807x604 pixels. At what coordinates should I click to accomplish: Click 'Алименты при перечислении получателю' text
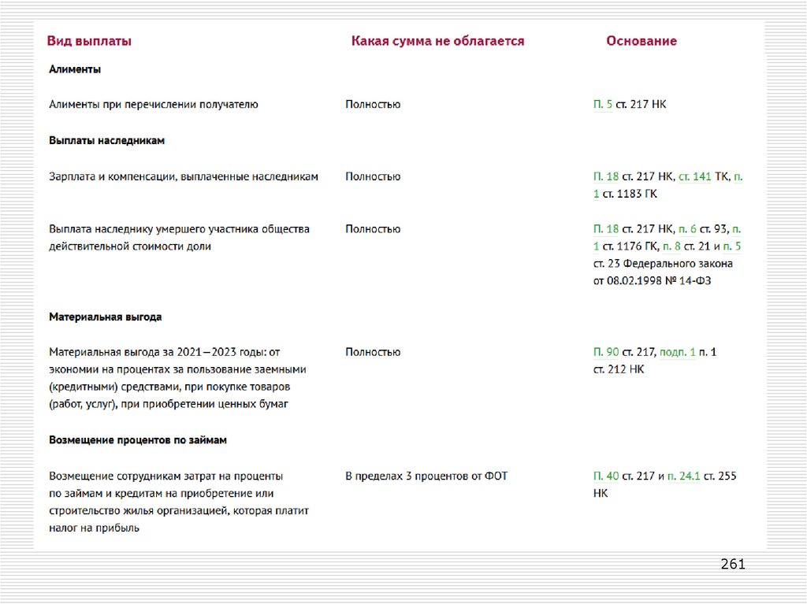tap(154, 105)
